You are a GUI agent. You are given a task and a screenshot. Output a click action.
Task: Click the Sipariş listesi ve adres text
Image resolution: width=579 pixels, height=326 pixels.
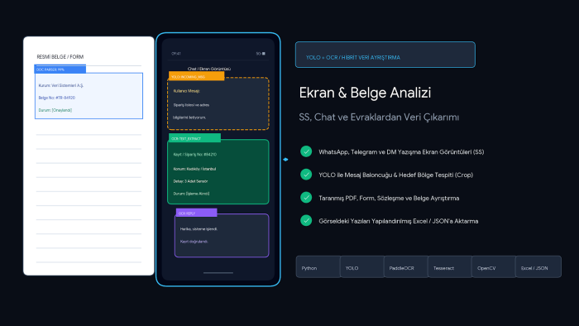(191, 105)
